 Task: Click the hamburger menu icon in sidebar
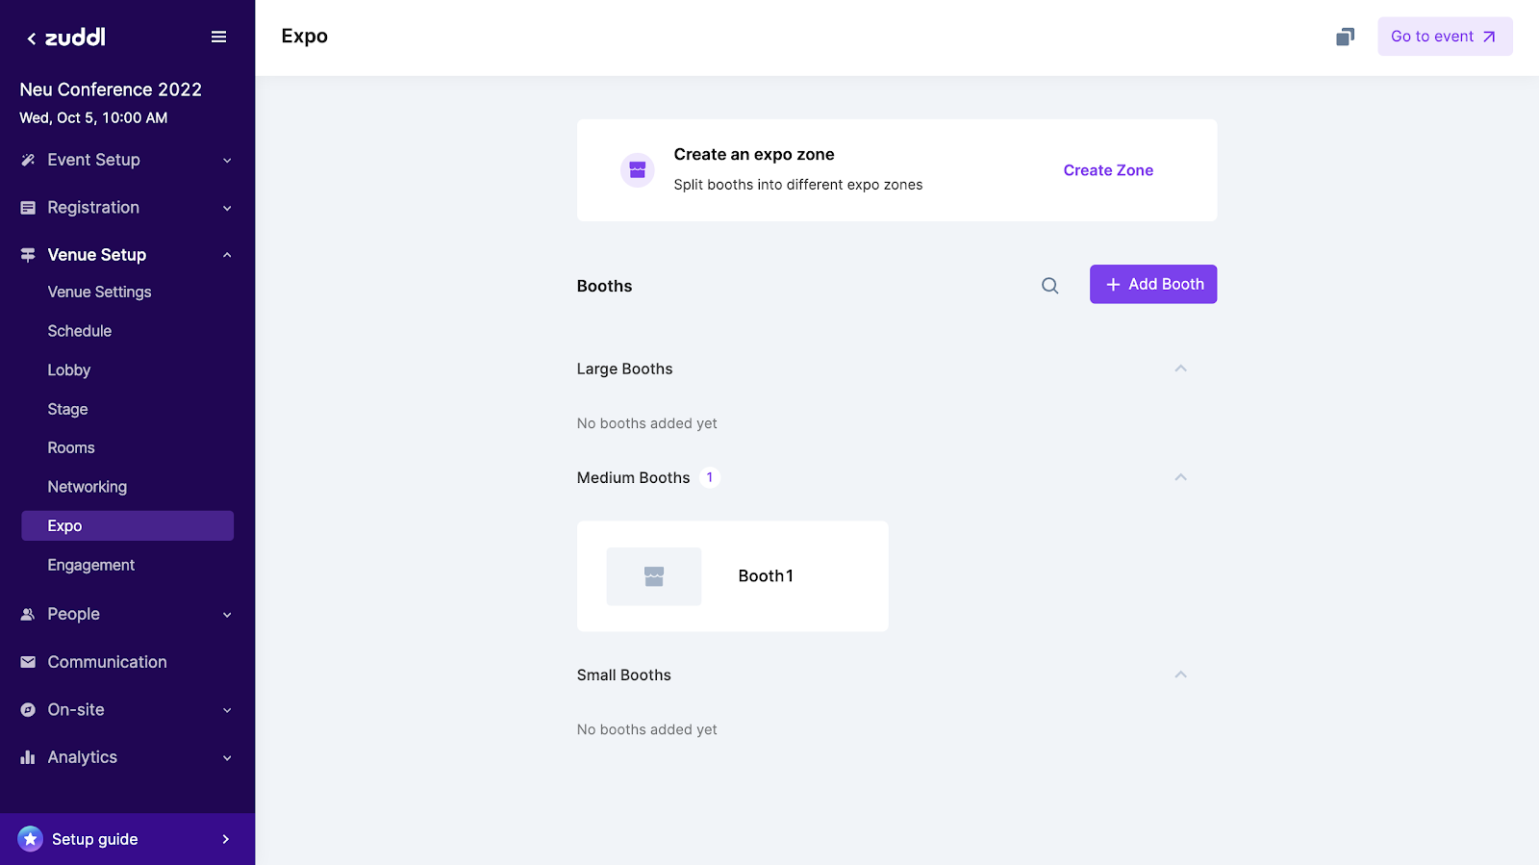[218, 37]
